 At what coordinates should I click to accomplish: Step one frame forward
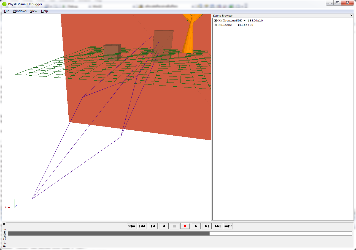tap(207, 226)
